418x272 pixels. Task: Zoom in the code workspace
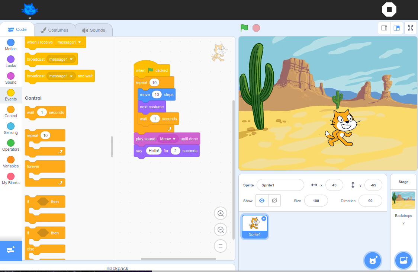pyautogui.click(x=221, y=213)
